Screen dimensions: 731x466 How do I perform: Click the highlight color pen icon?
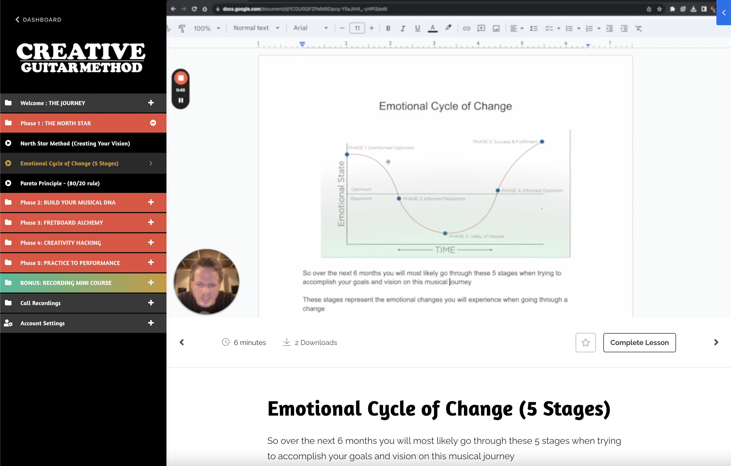(448, 28)
